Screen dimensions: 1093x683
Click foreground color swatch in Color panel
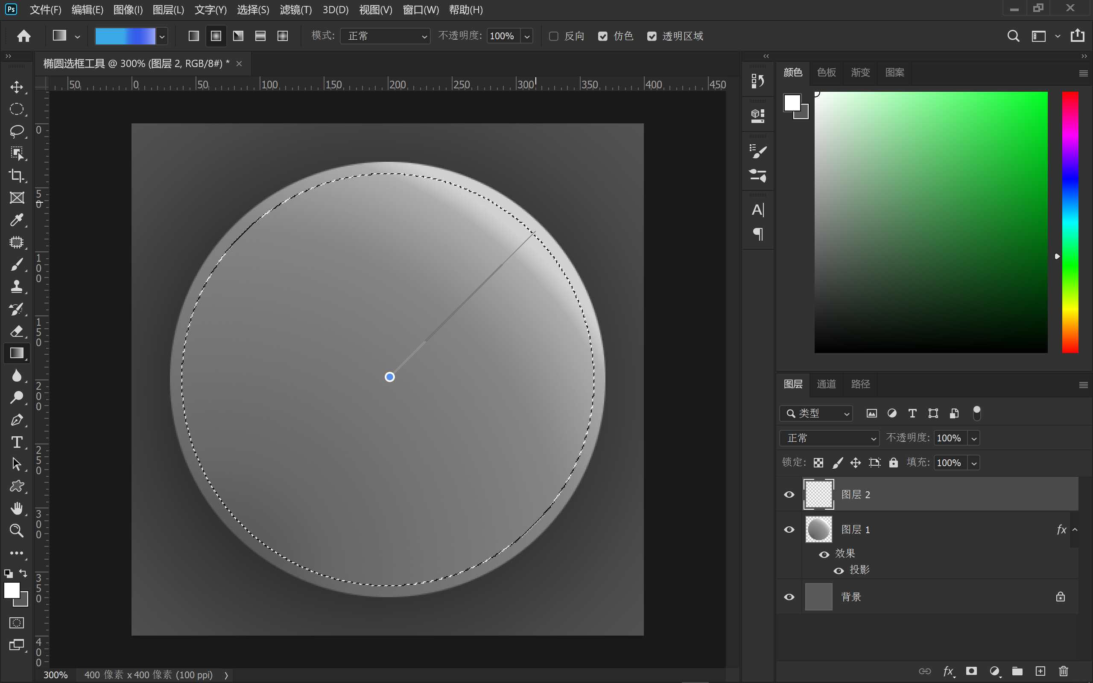click(792, 102)
